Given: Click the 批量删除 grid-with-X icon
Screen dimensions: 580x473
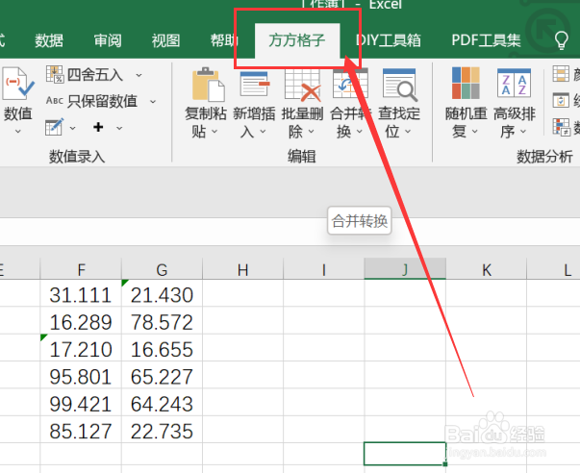Looking at the screenshot, I should point(303,85).
